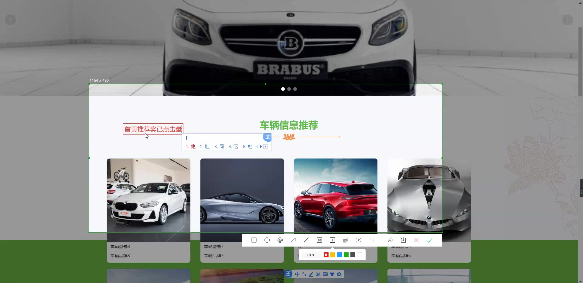The width and height of the screenshot is (583, 283).
Task: Select the ellipse annotation tool
Action: pos(267,240)
